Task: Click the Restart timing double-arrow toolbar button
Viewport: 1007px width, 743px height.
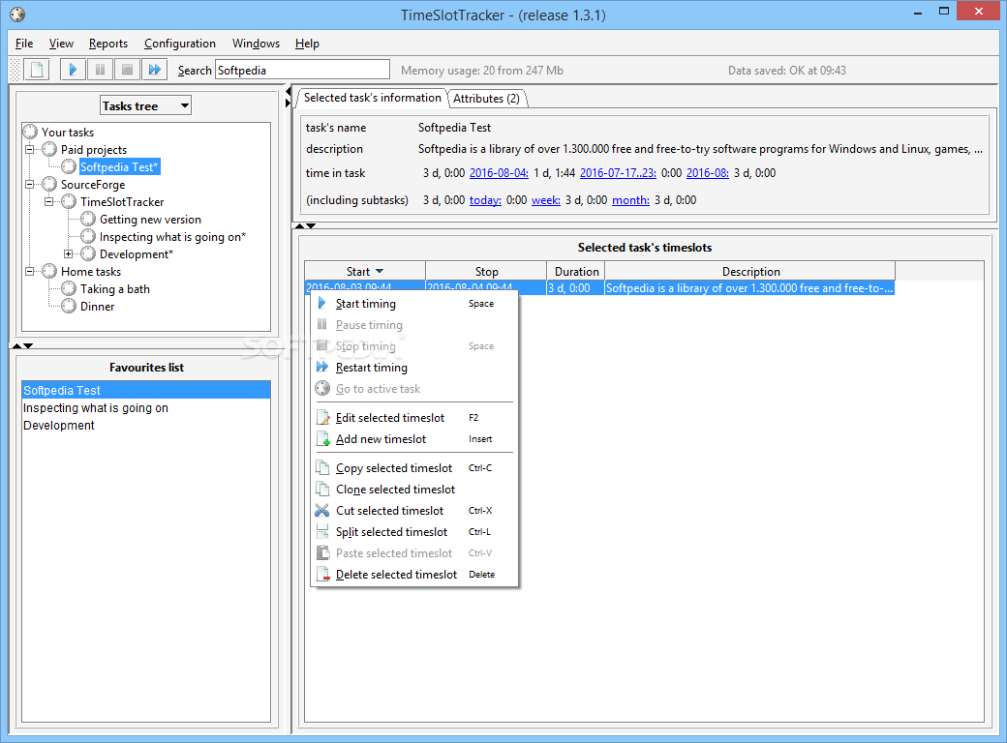Action: (154, 70)
